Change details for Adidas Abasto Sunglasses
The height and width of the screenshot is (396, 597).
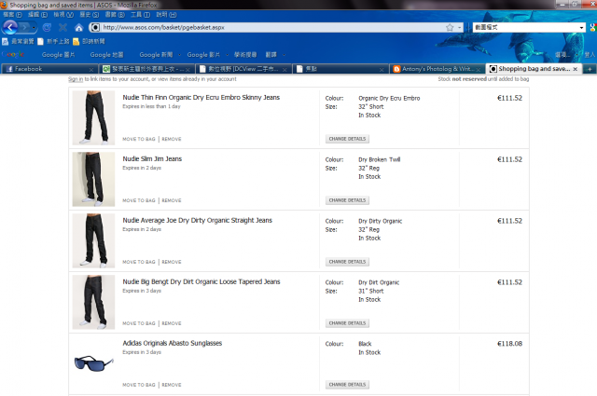347,385
